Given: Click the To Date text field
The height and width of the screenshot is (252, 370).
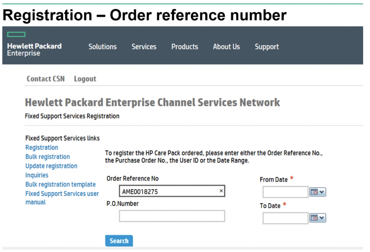Looking at the screenshot, I should click(286, 218).
